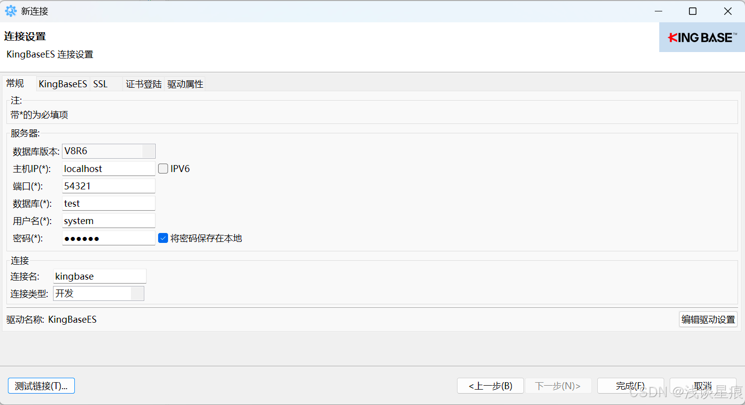
Task: Open the connection type dropdown
Action: (x=99, y=293)
